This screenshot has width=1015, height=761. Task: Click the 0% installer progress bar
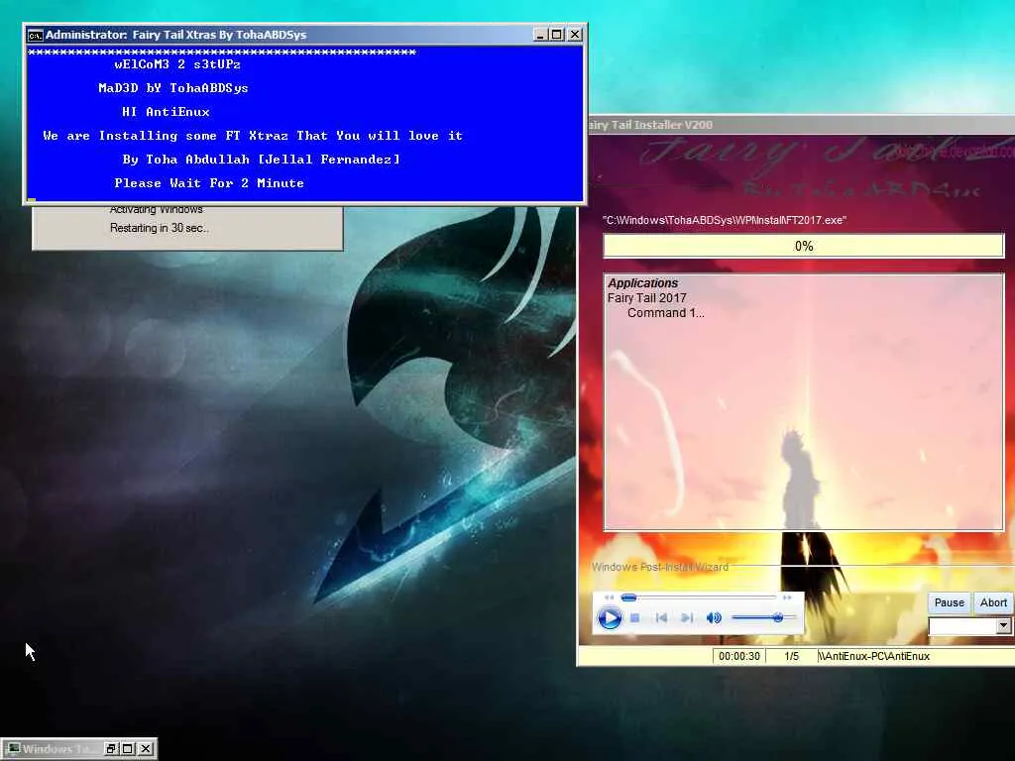(803, 246)
